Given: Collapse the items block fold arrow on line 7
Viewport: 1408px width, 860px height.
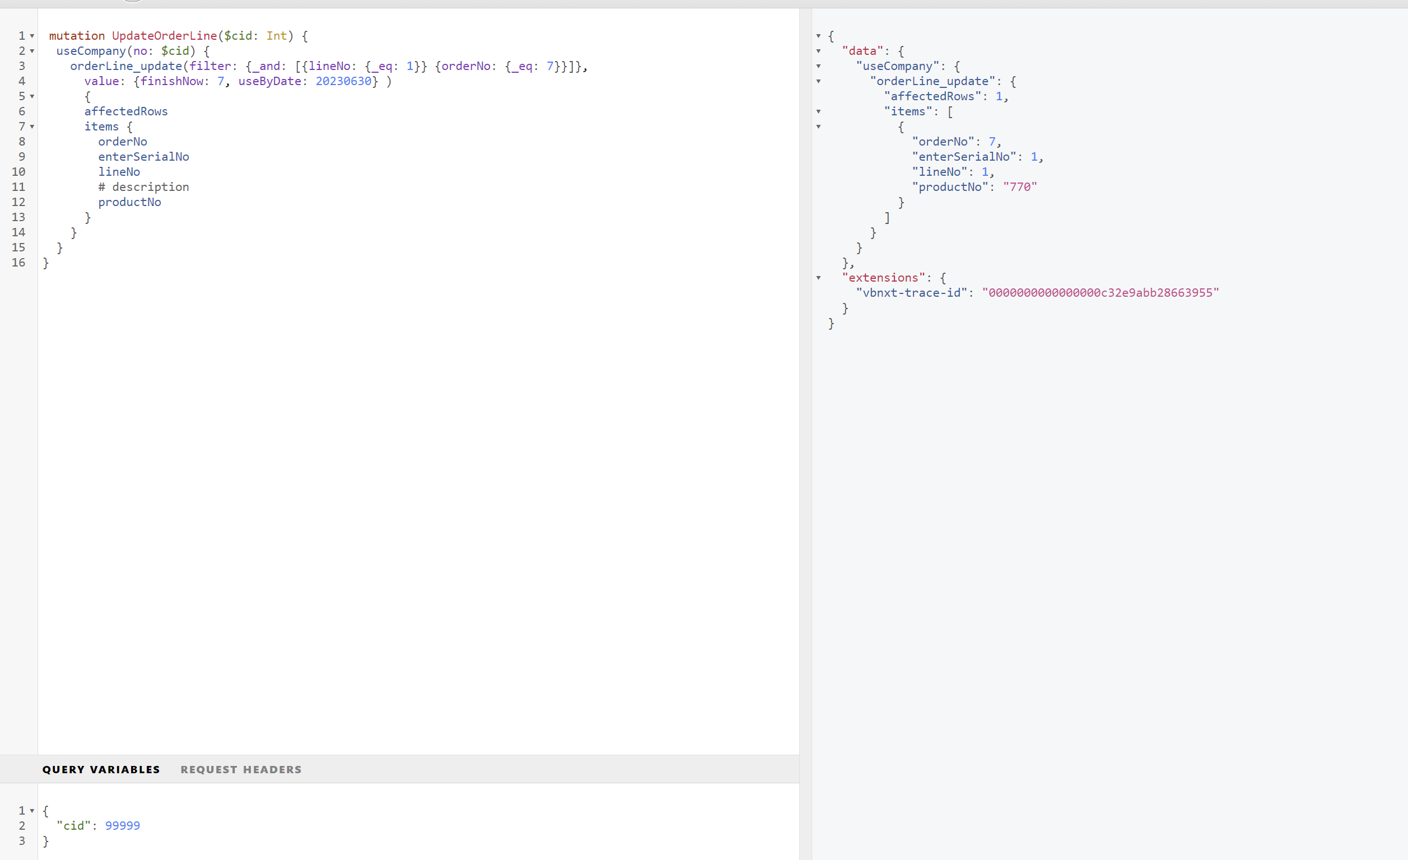Looking at the screenshot, I should click(31, 127).
